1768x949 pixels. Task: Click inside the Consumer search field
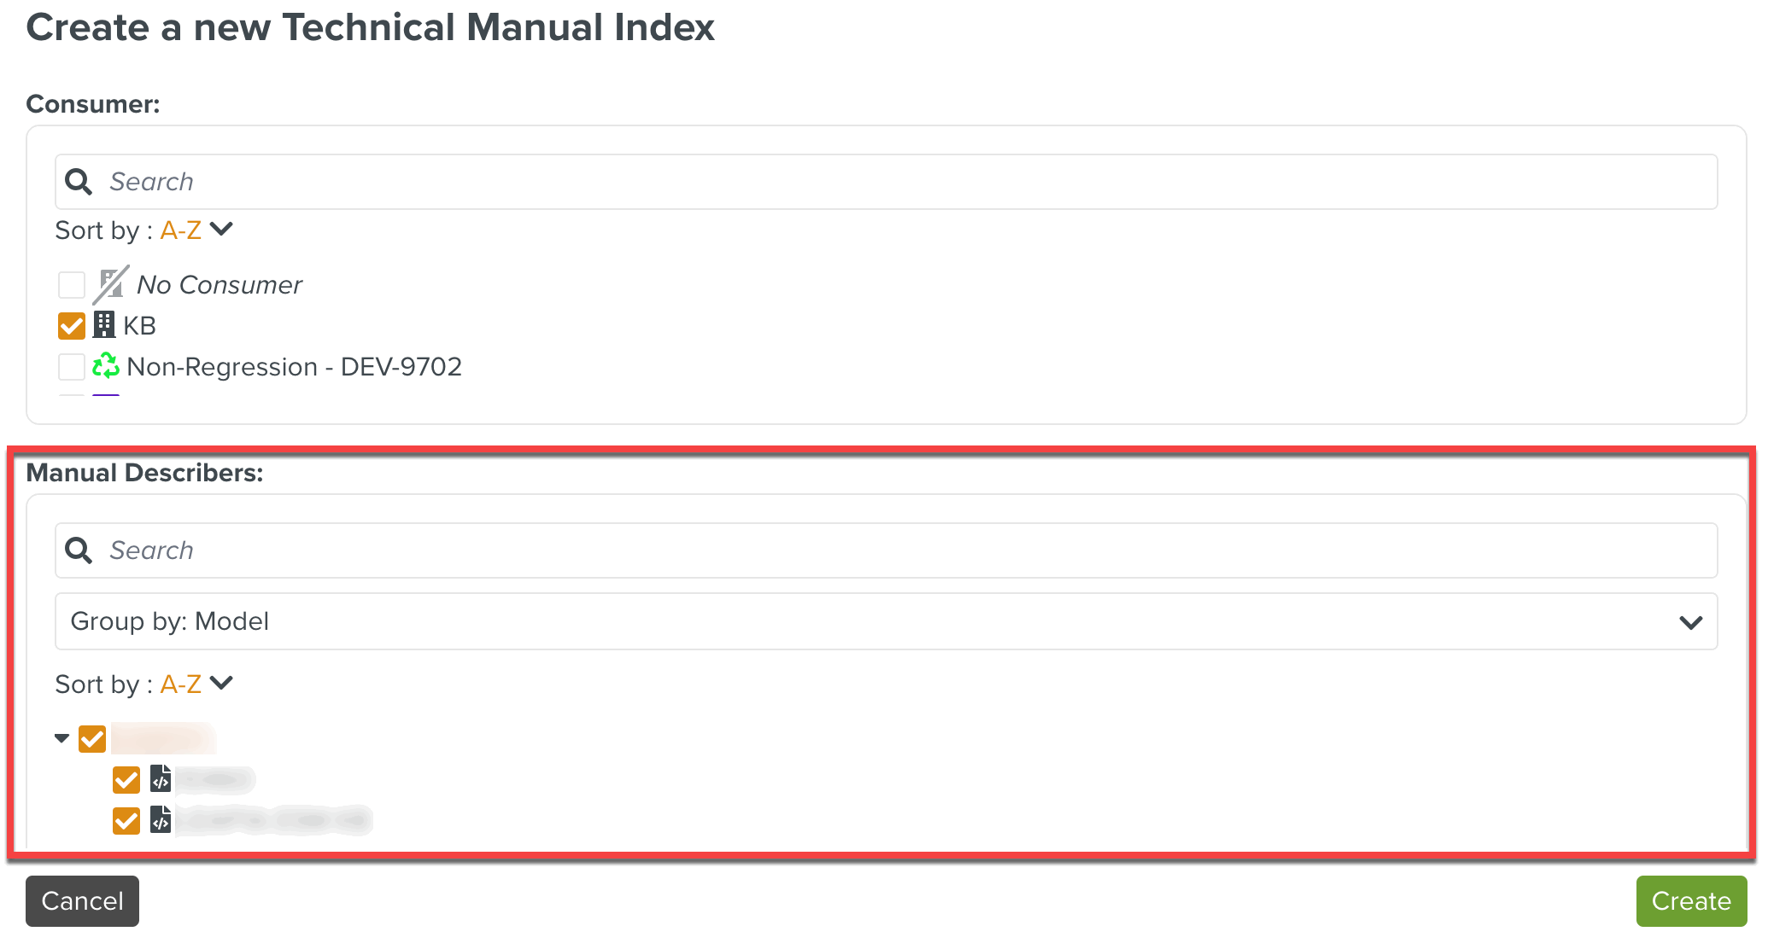pos(512,181)
